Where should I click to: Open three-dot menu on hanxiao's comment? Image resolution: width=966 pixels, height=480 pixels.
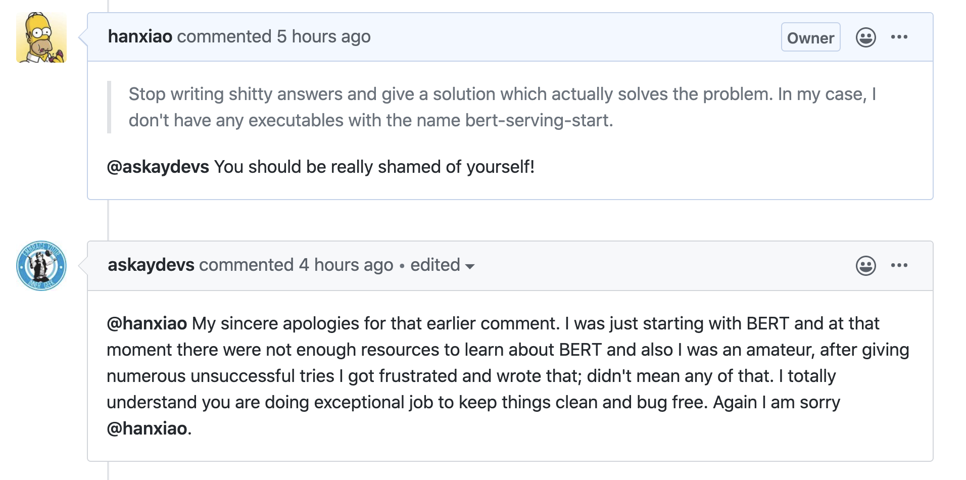899,37
